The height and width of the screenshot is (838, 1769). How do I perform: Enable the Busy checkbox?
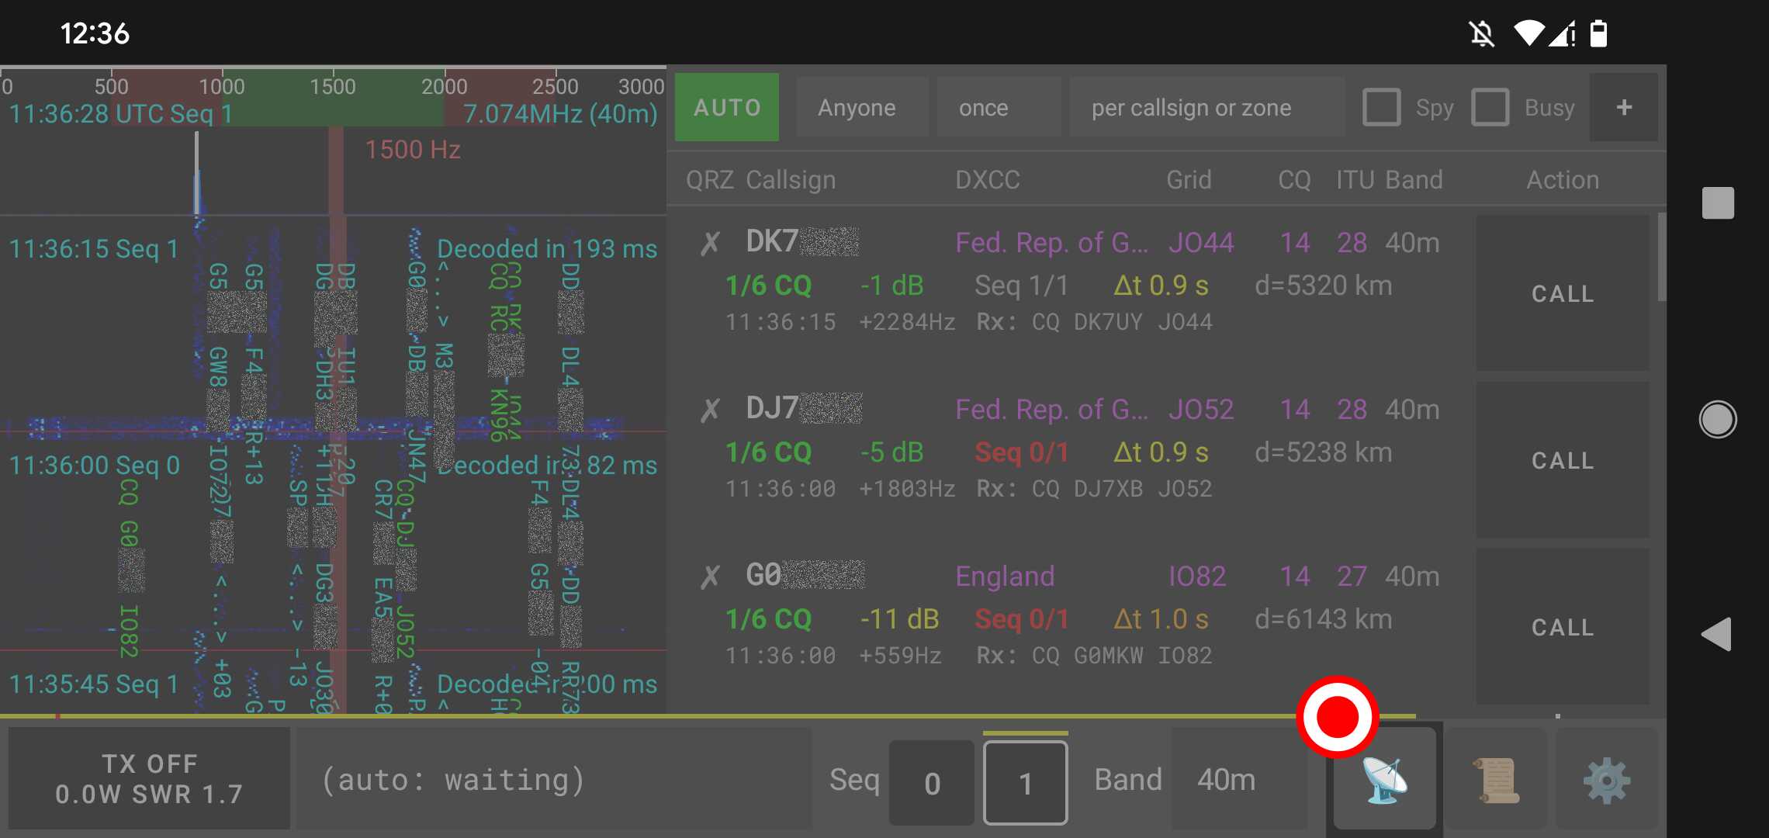pyautogui.click(x=1490, y=107)
